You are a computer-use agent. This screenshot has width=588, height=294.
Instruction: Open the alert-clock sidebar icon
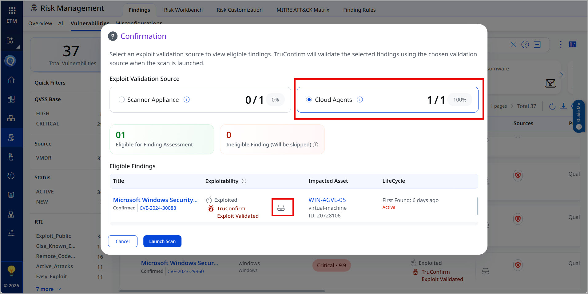11,176
